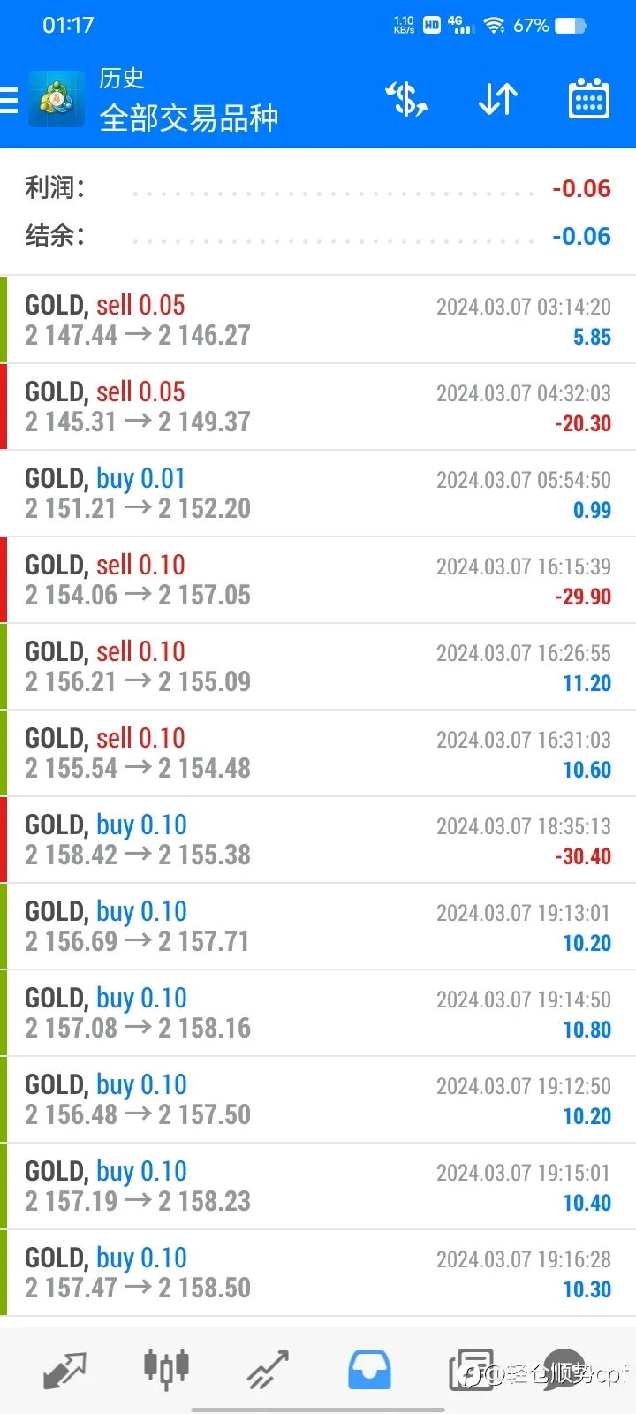This screenshot has height=1414, width=636.
Task: Tap the 结余 balance summary row
Action: pyautogui.click(x=318, y=236)
